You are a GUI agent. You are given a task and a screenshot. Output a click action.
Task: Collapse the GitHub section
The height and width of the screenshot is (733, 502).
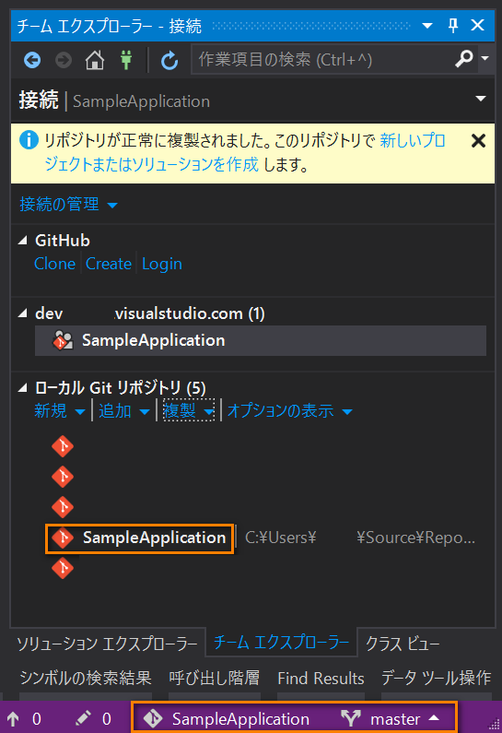point(22,241)
